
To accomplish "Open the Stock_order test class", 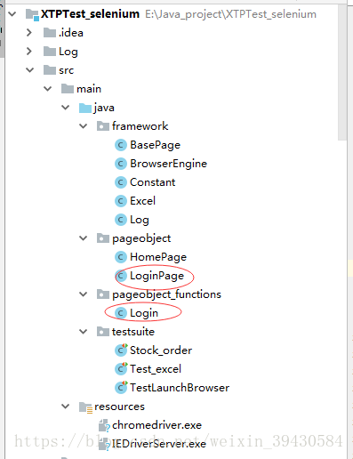I will [161, 350].
